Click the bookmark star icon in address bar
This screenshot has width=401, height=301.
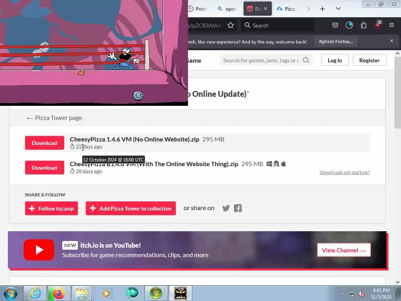pyautogui.click(x=230, y=25)
